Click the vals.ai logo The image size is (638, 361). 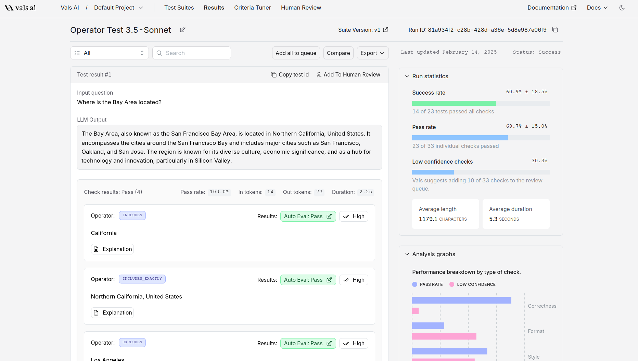tap(20, 8)
